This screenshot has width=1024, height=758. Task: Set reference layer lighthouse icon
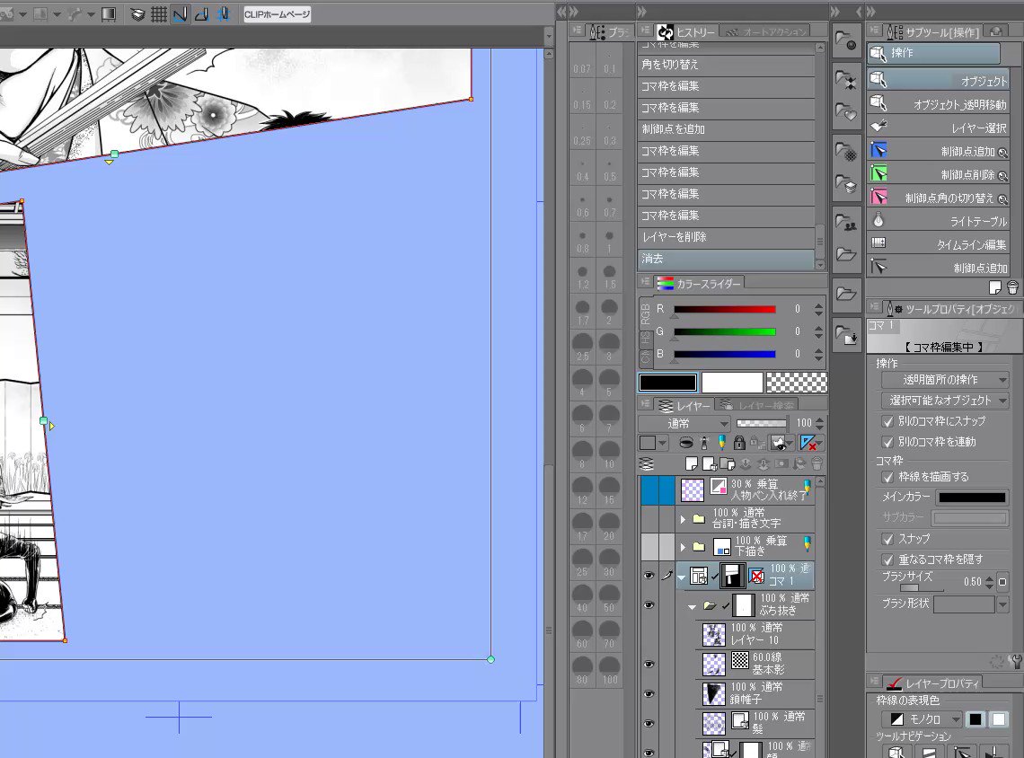point(704,444)
